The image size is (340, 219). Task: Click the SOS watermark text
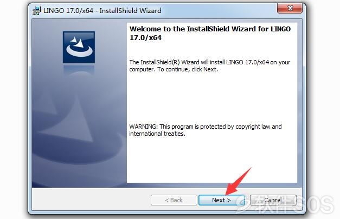(x=316, y=204)
